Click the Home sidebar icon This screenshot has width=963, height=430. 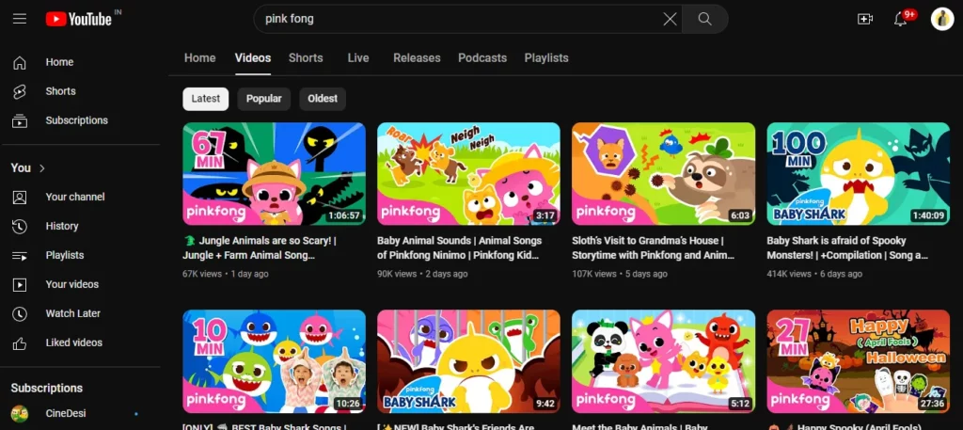(x=20, y=63)
